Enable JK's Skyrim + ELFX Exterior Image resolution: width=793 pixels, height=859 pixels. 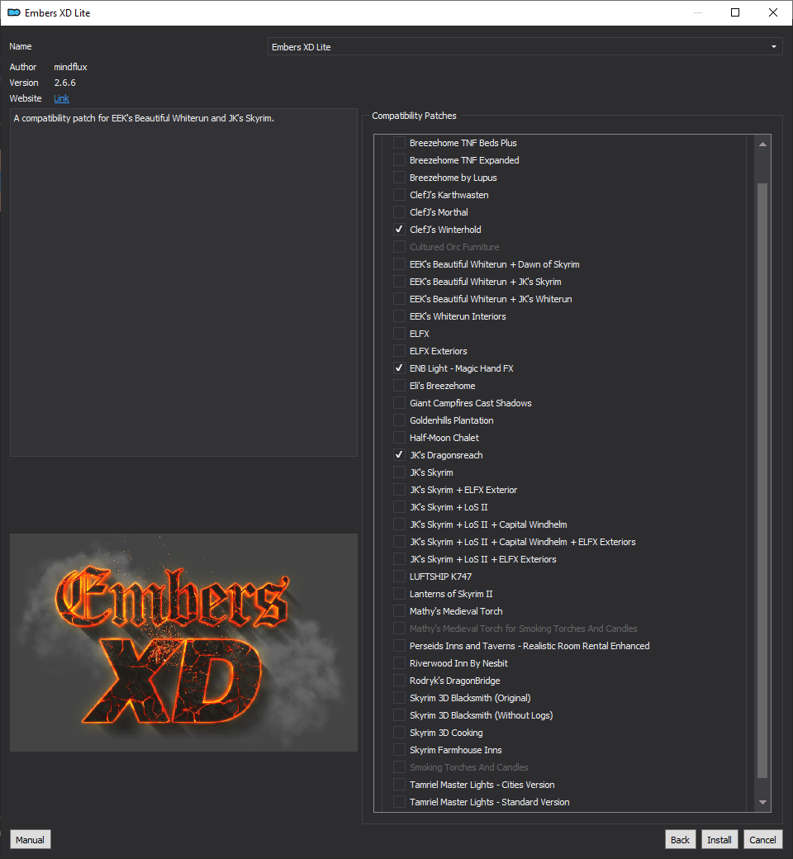click(x=400, y=490)
